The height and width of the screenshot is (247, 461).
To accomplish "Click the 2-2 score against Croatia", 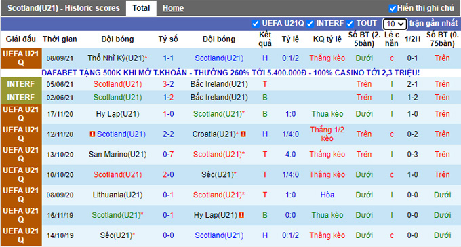I will point(168,134).
